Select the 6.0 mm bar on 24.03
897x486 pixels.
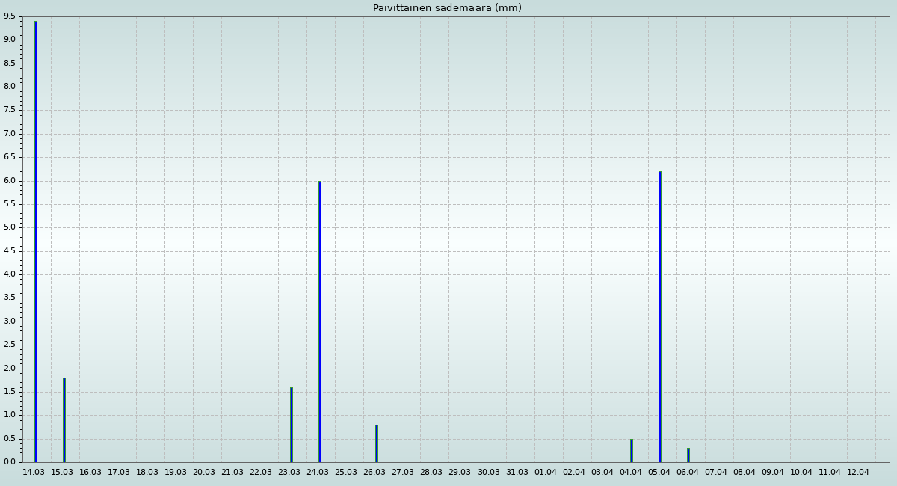(320, 321)
